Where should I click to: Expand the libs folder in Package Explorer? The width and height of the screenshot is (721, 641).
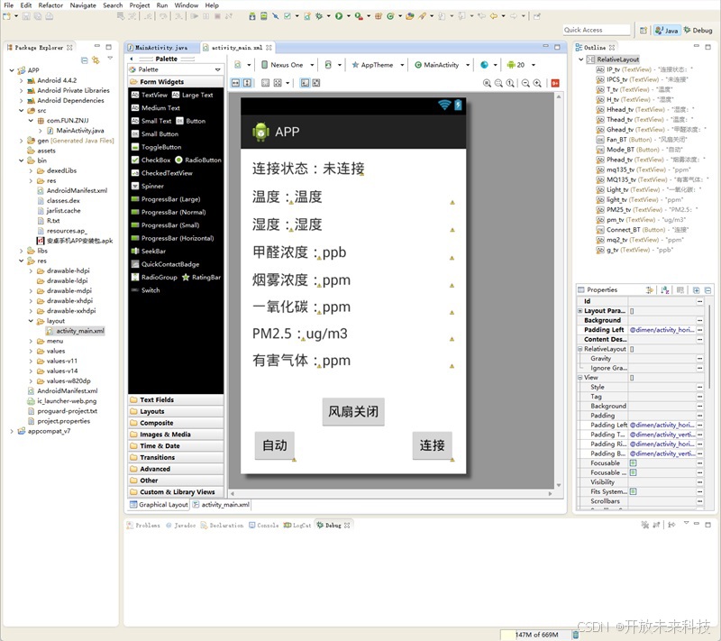click(x=21, y=251)
